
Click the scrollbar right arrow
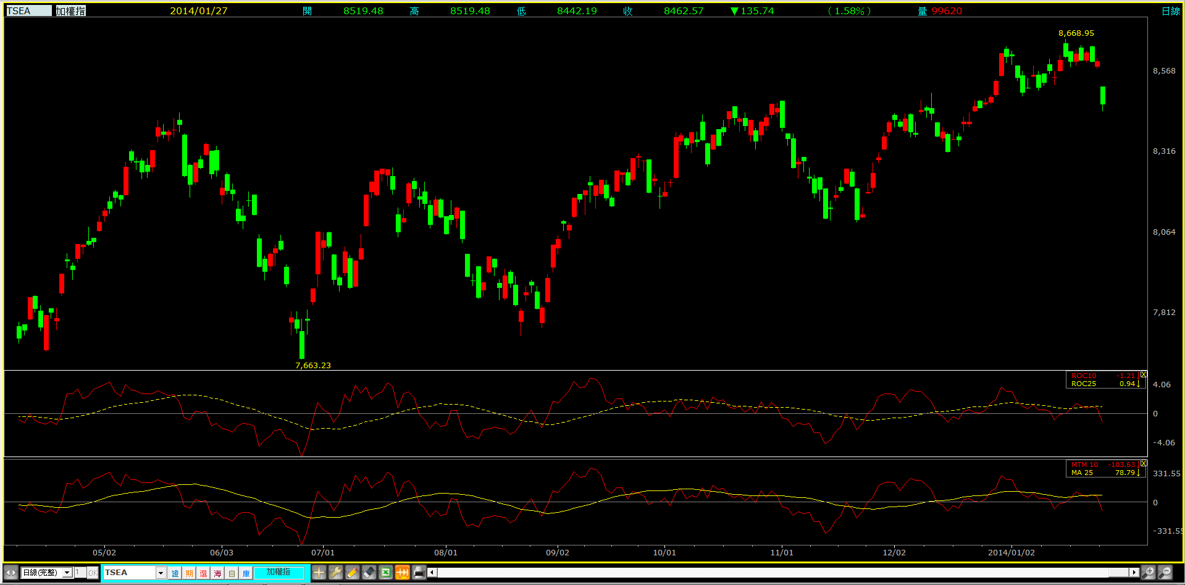[1134, 573]
